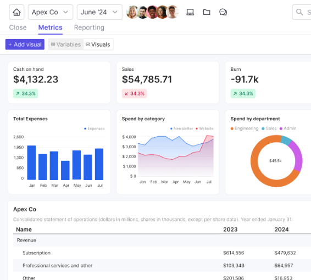Click the blonde woman's avatar
Image resolution: width=311 pixels, height=280 pixels.
132,12
